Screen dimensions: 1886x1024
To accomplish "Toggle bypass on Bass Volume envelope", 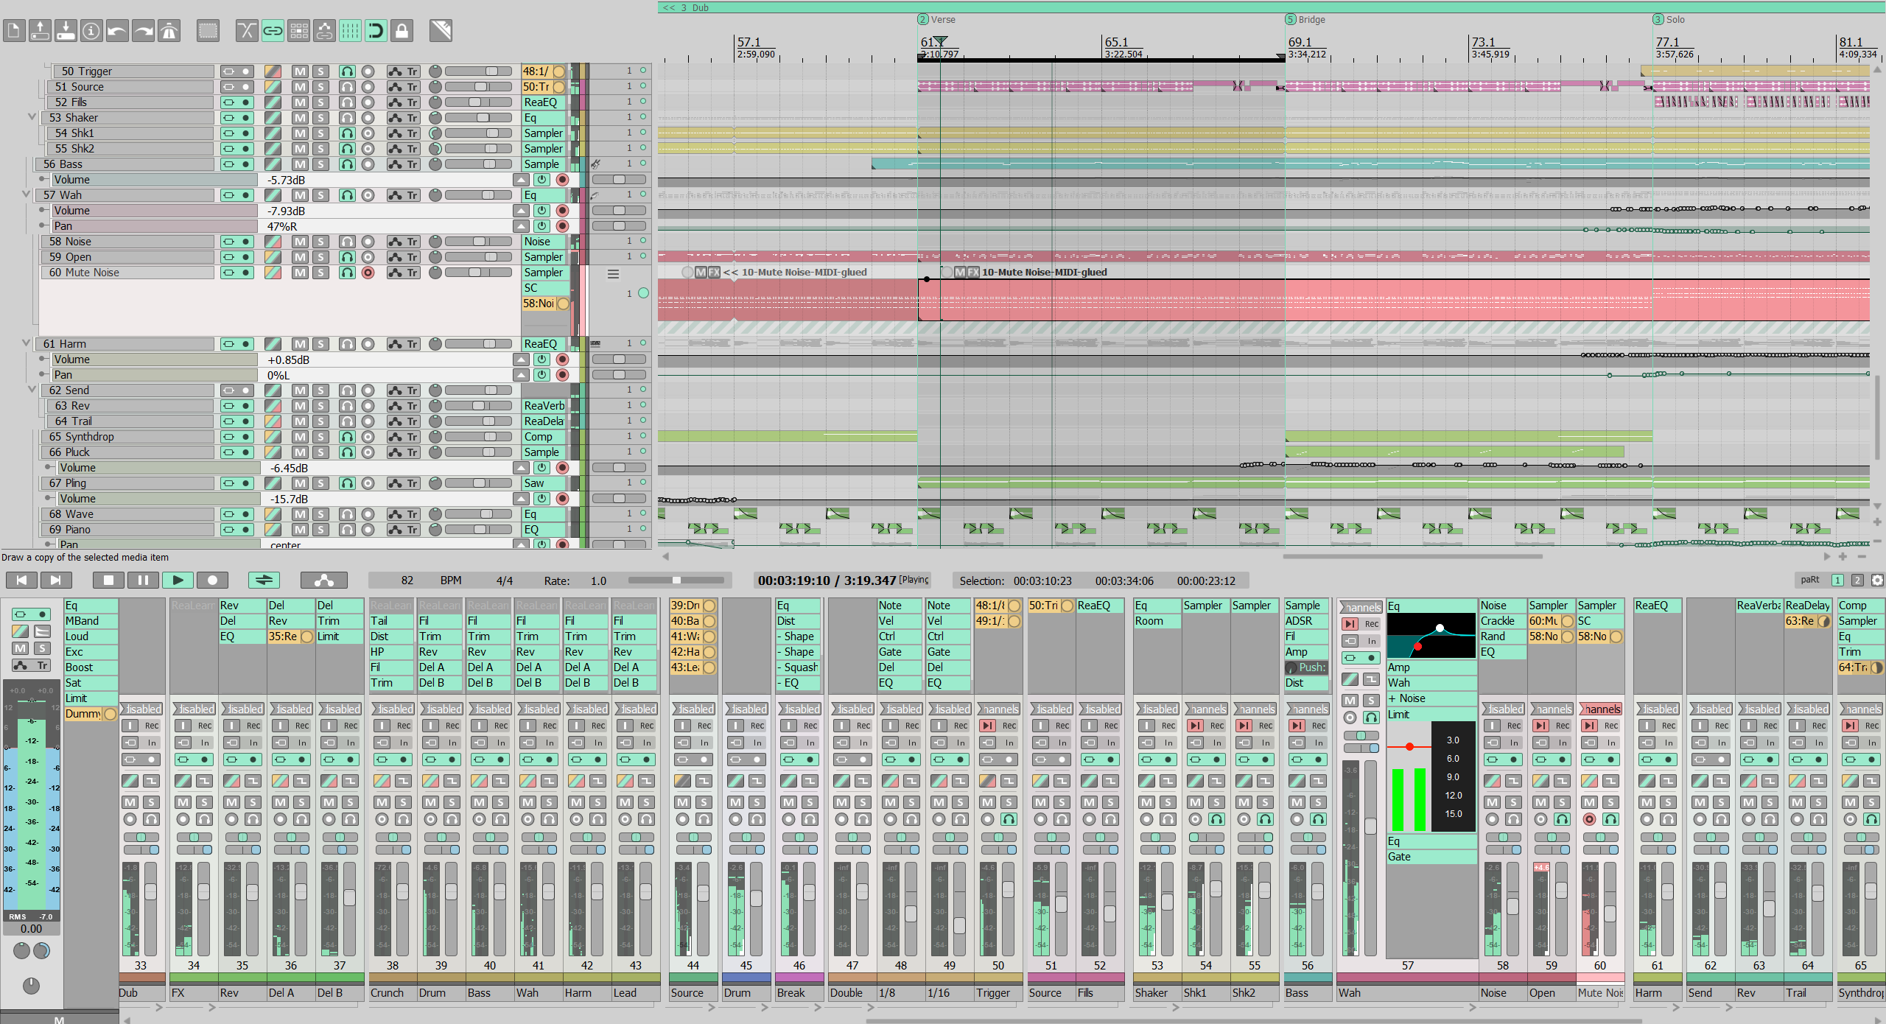I will click(541, 180).
